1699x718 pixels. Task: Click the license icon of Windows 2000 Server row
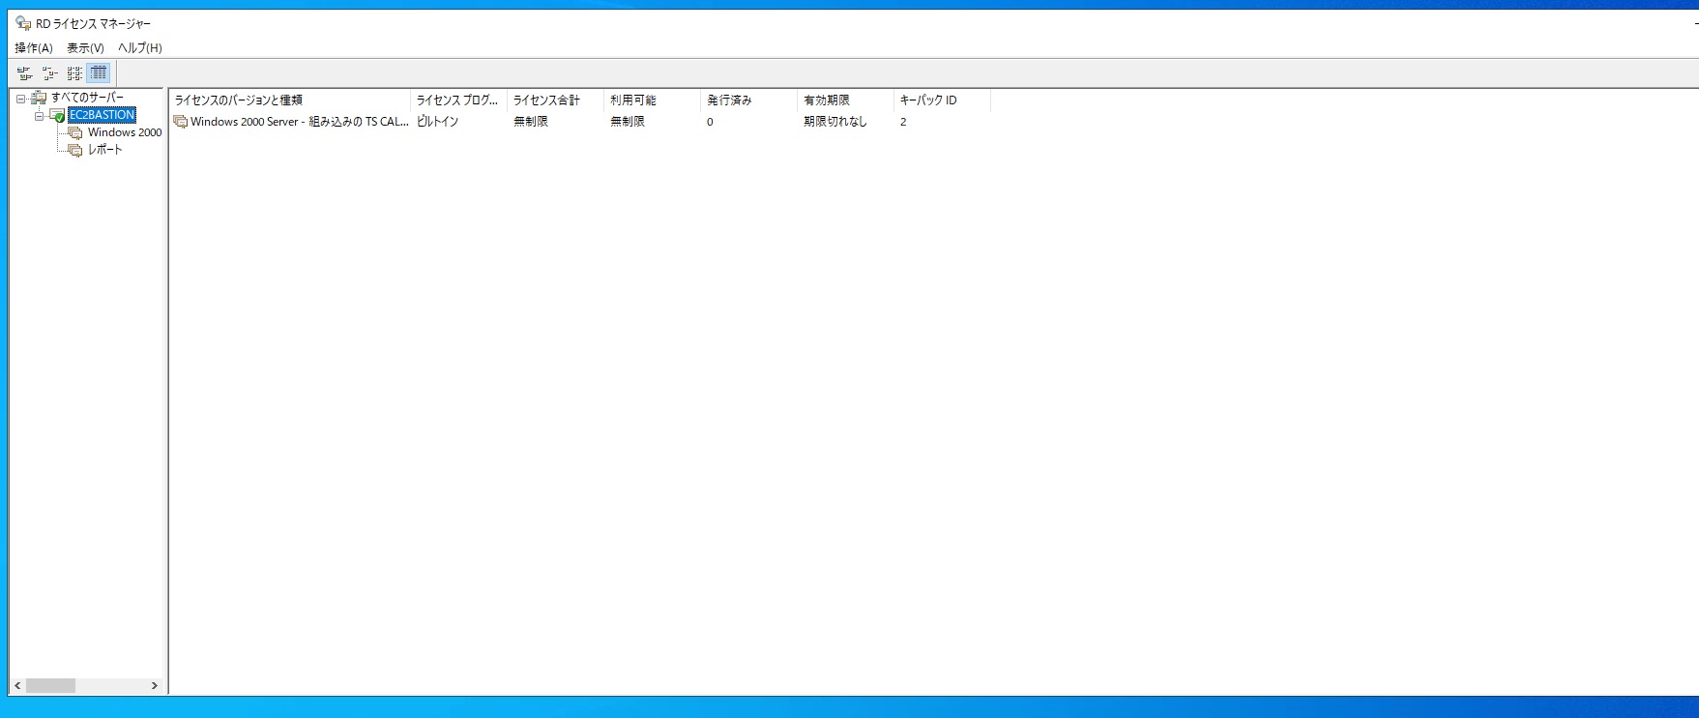(180, 122)
